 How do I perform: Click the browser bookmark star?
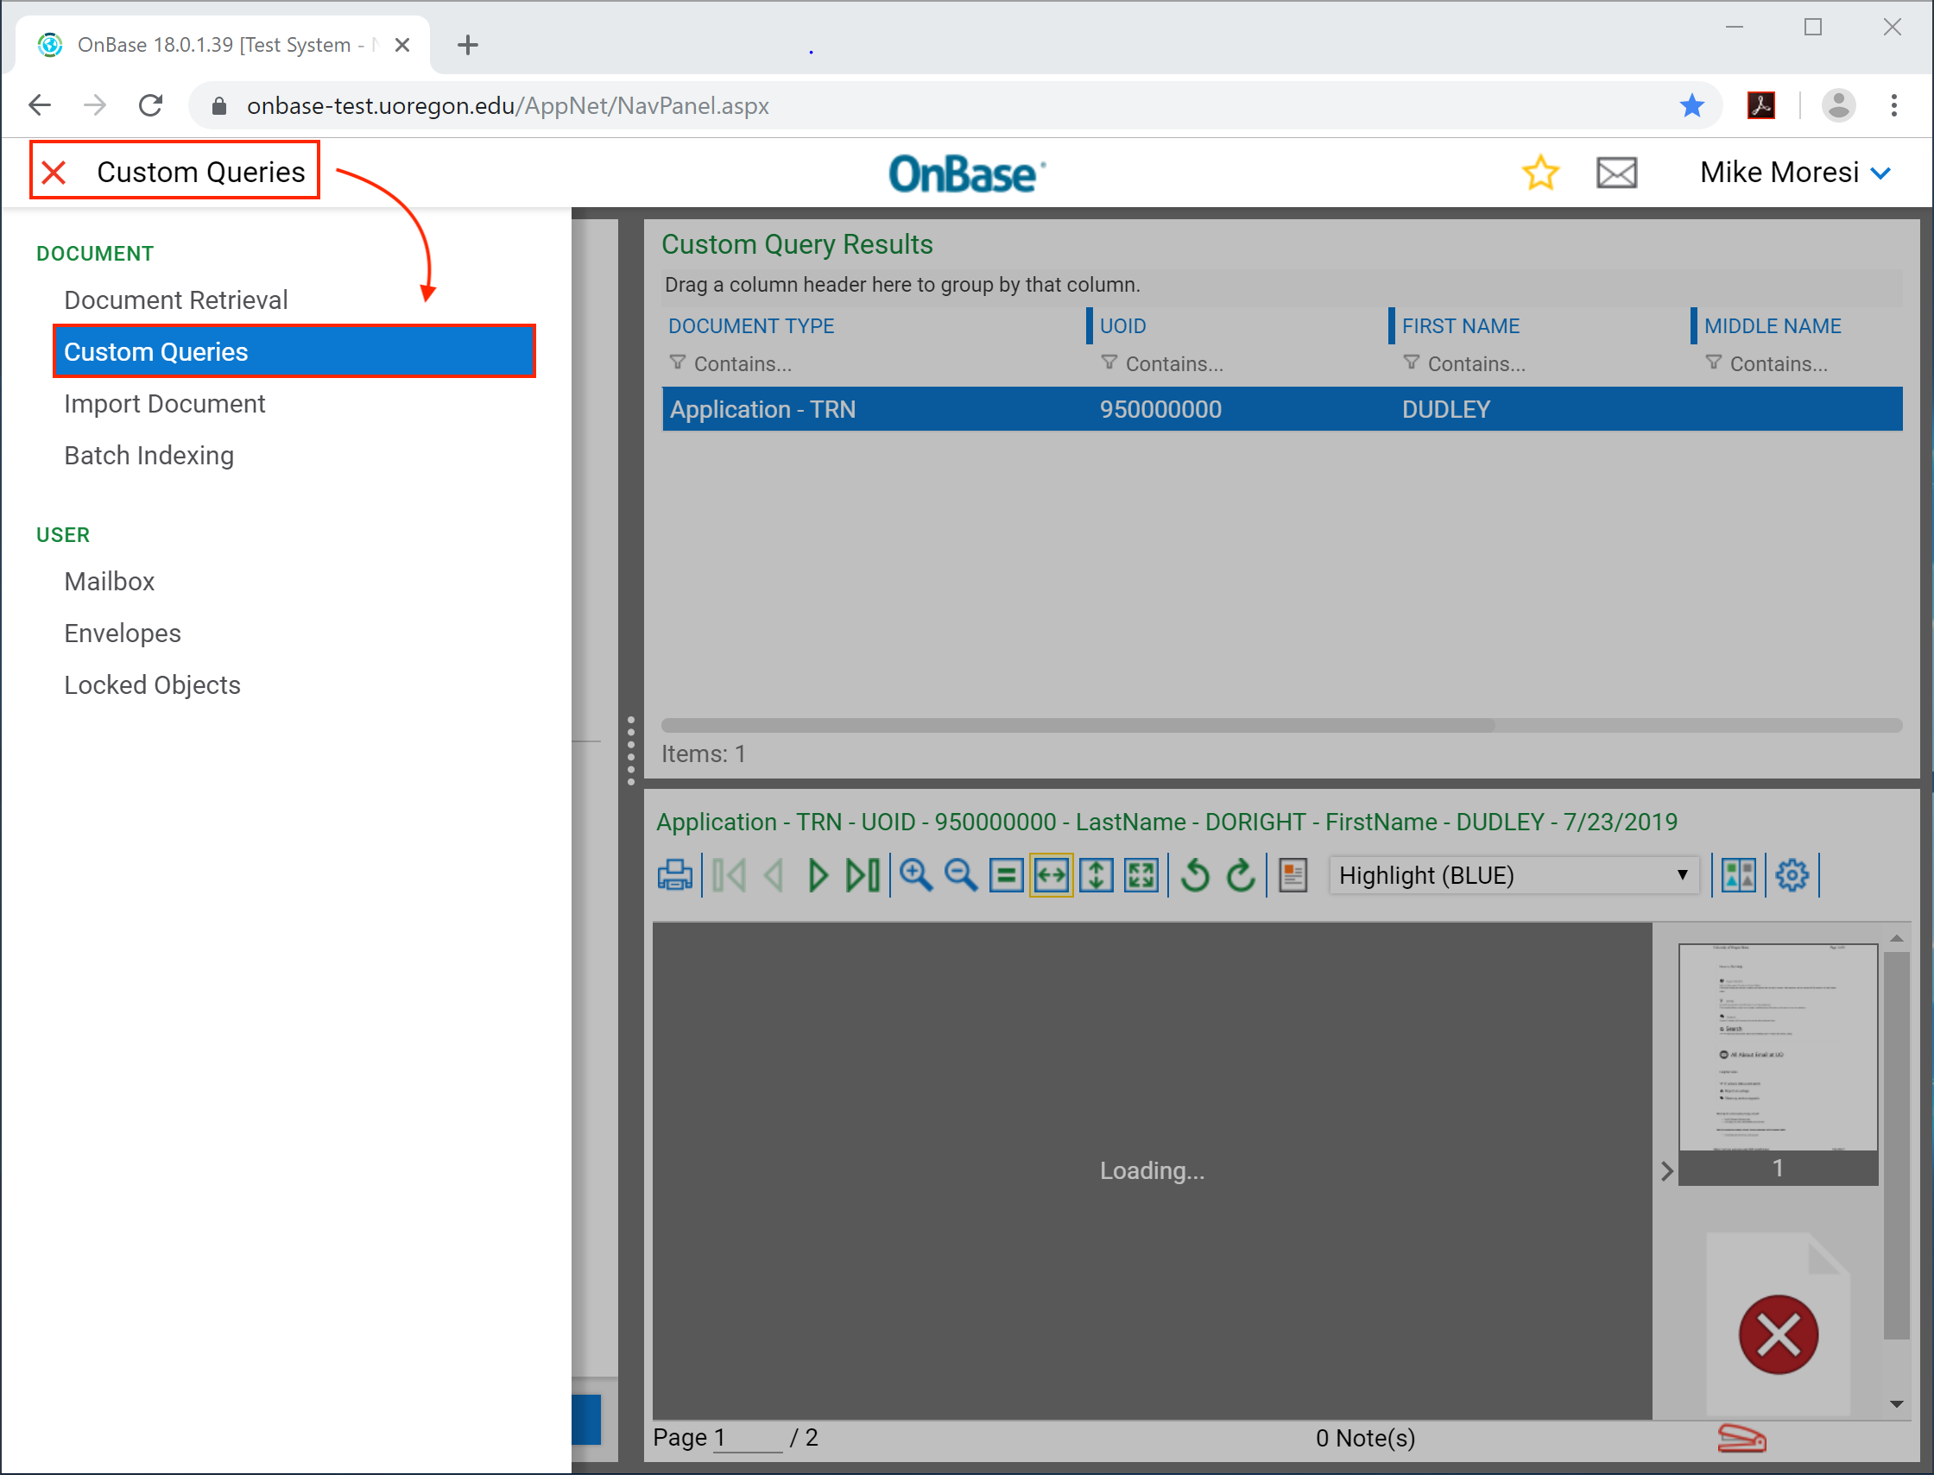[x=1691, y=105]
